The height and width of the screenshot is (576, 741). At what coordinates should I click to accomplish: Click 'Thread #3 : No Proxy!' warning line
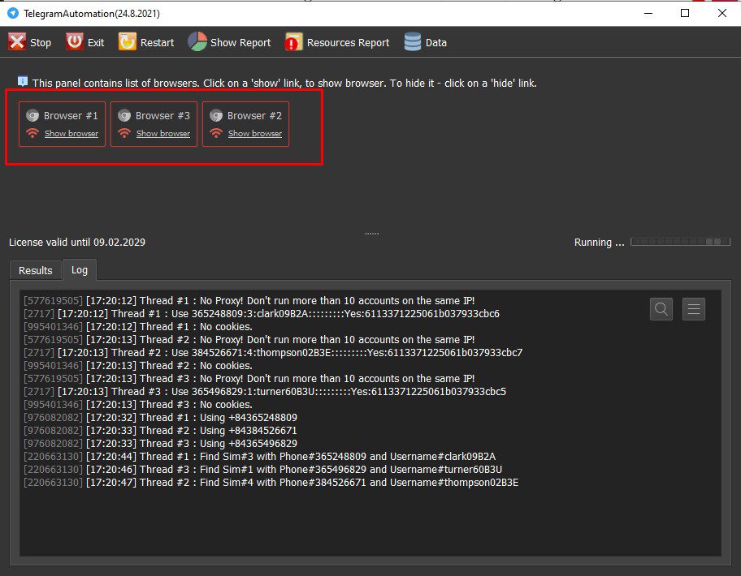[249, 378]
